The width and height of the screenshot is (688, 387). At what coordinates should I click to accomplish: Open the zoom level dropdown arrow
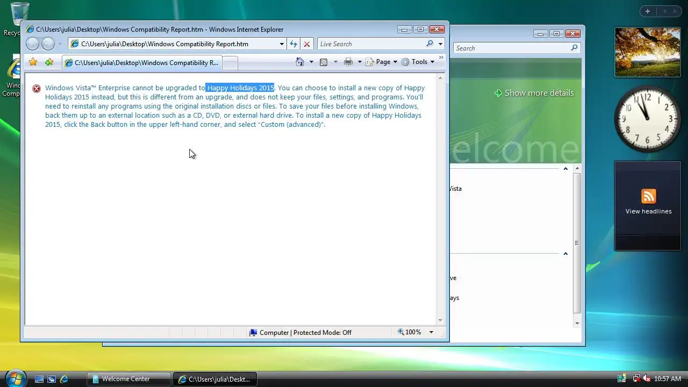tap(431, 332)
